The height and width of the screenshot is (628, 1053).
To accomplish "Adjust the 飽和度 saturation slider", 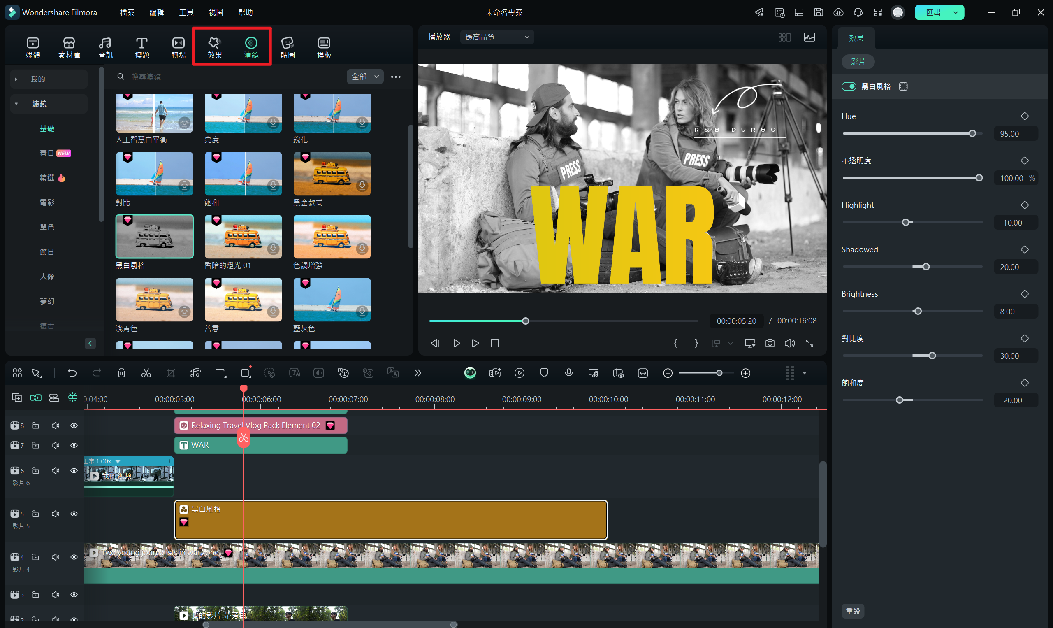I will [912, 400].
